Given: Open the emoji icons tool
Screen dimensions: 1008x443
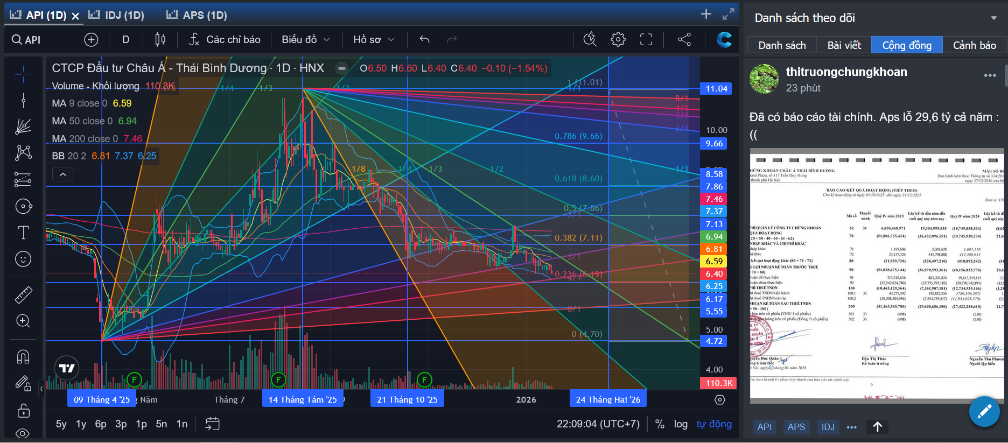Looking at the screenshot, I should pos(23,259).
